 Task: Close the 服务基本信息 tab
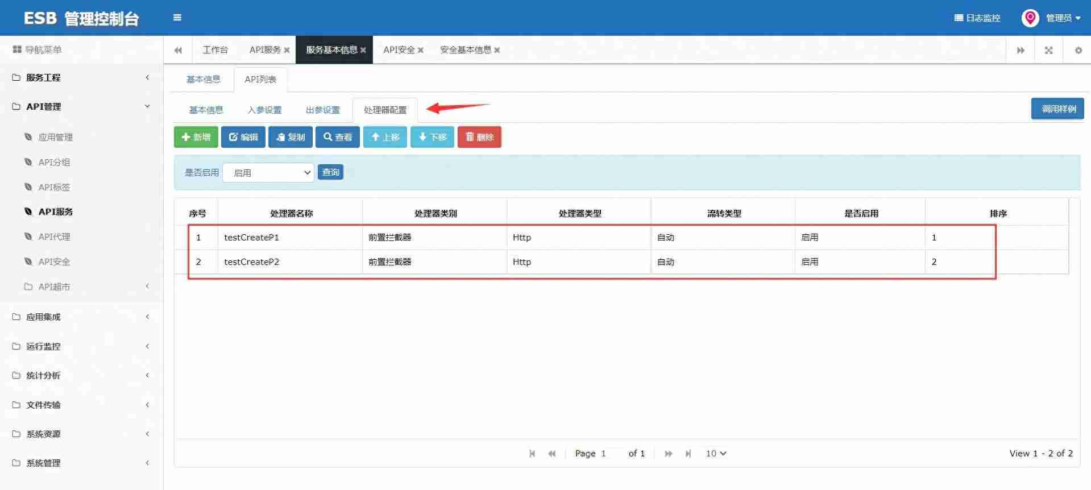click(363, 50)
